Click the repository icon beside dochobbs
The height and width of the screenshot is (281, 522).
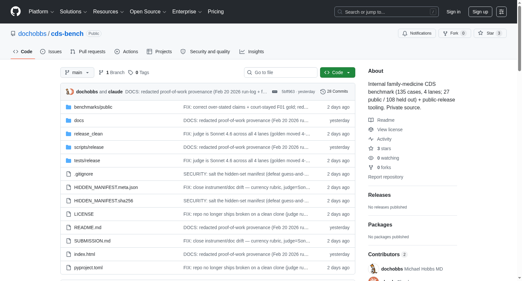point(13,34)
